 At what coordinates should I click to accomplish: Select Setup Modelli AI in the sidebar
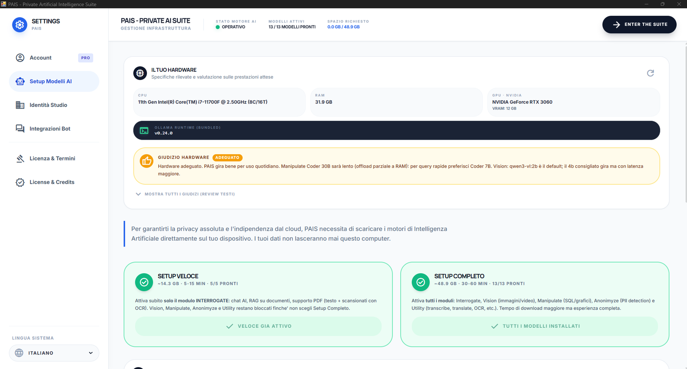[54, 82]
